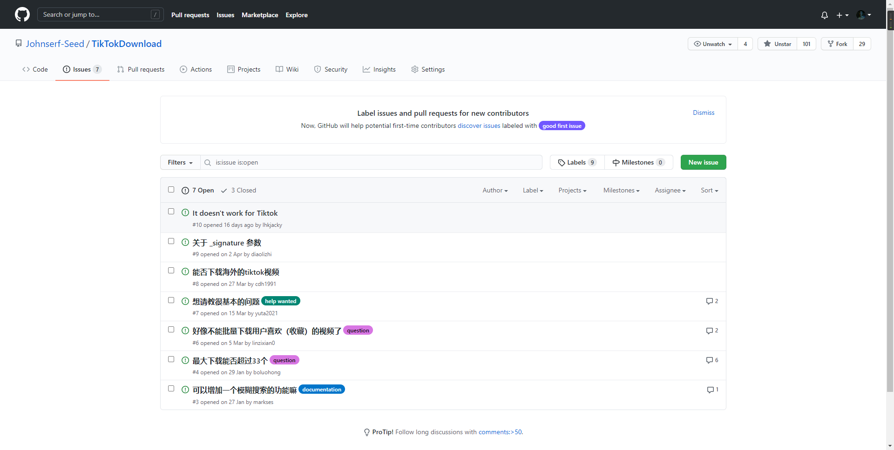Check the box for issue #8
Image resolution: width=894 pixels, height=450 pixels.
171,271
